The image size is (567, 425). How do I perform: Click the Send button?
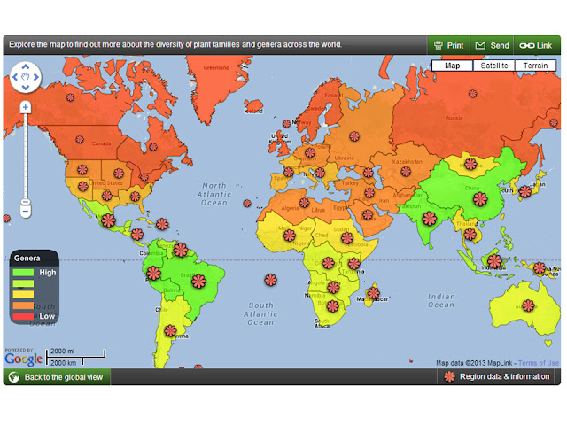click(x=493, y=45)
